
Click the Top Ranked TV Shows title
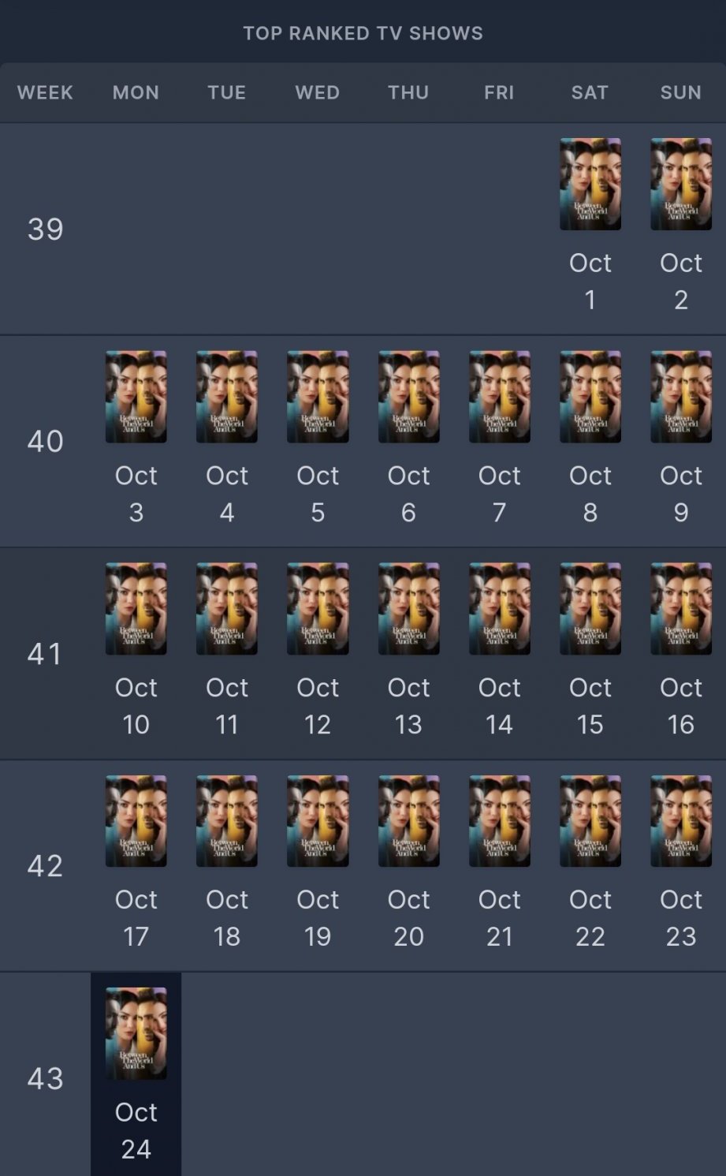pyautogui.click(x=363, y=33)
